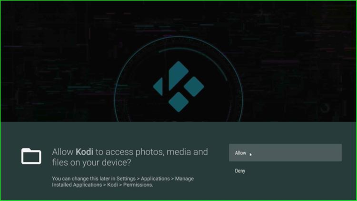Click the white folder icon
Image resolution: width=357 pixels, height=201 pixels.
[x=31, y=156]
